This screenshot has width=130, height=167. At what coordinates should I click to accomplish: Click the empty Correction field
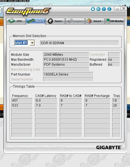(114, 55)
